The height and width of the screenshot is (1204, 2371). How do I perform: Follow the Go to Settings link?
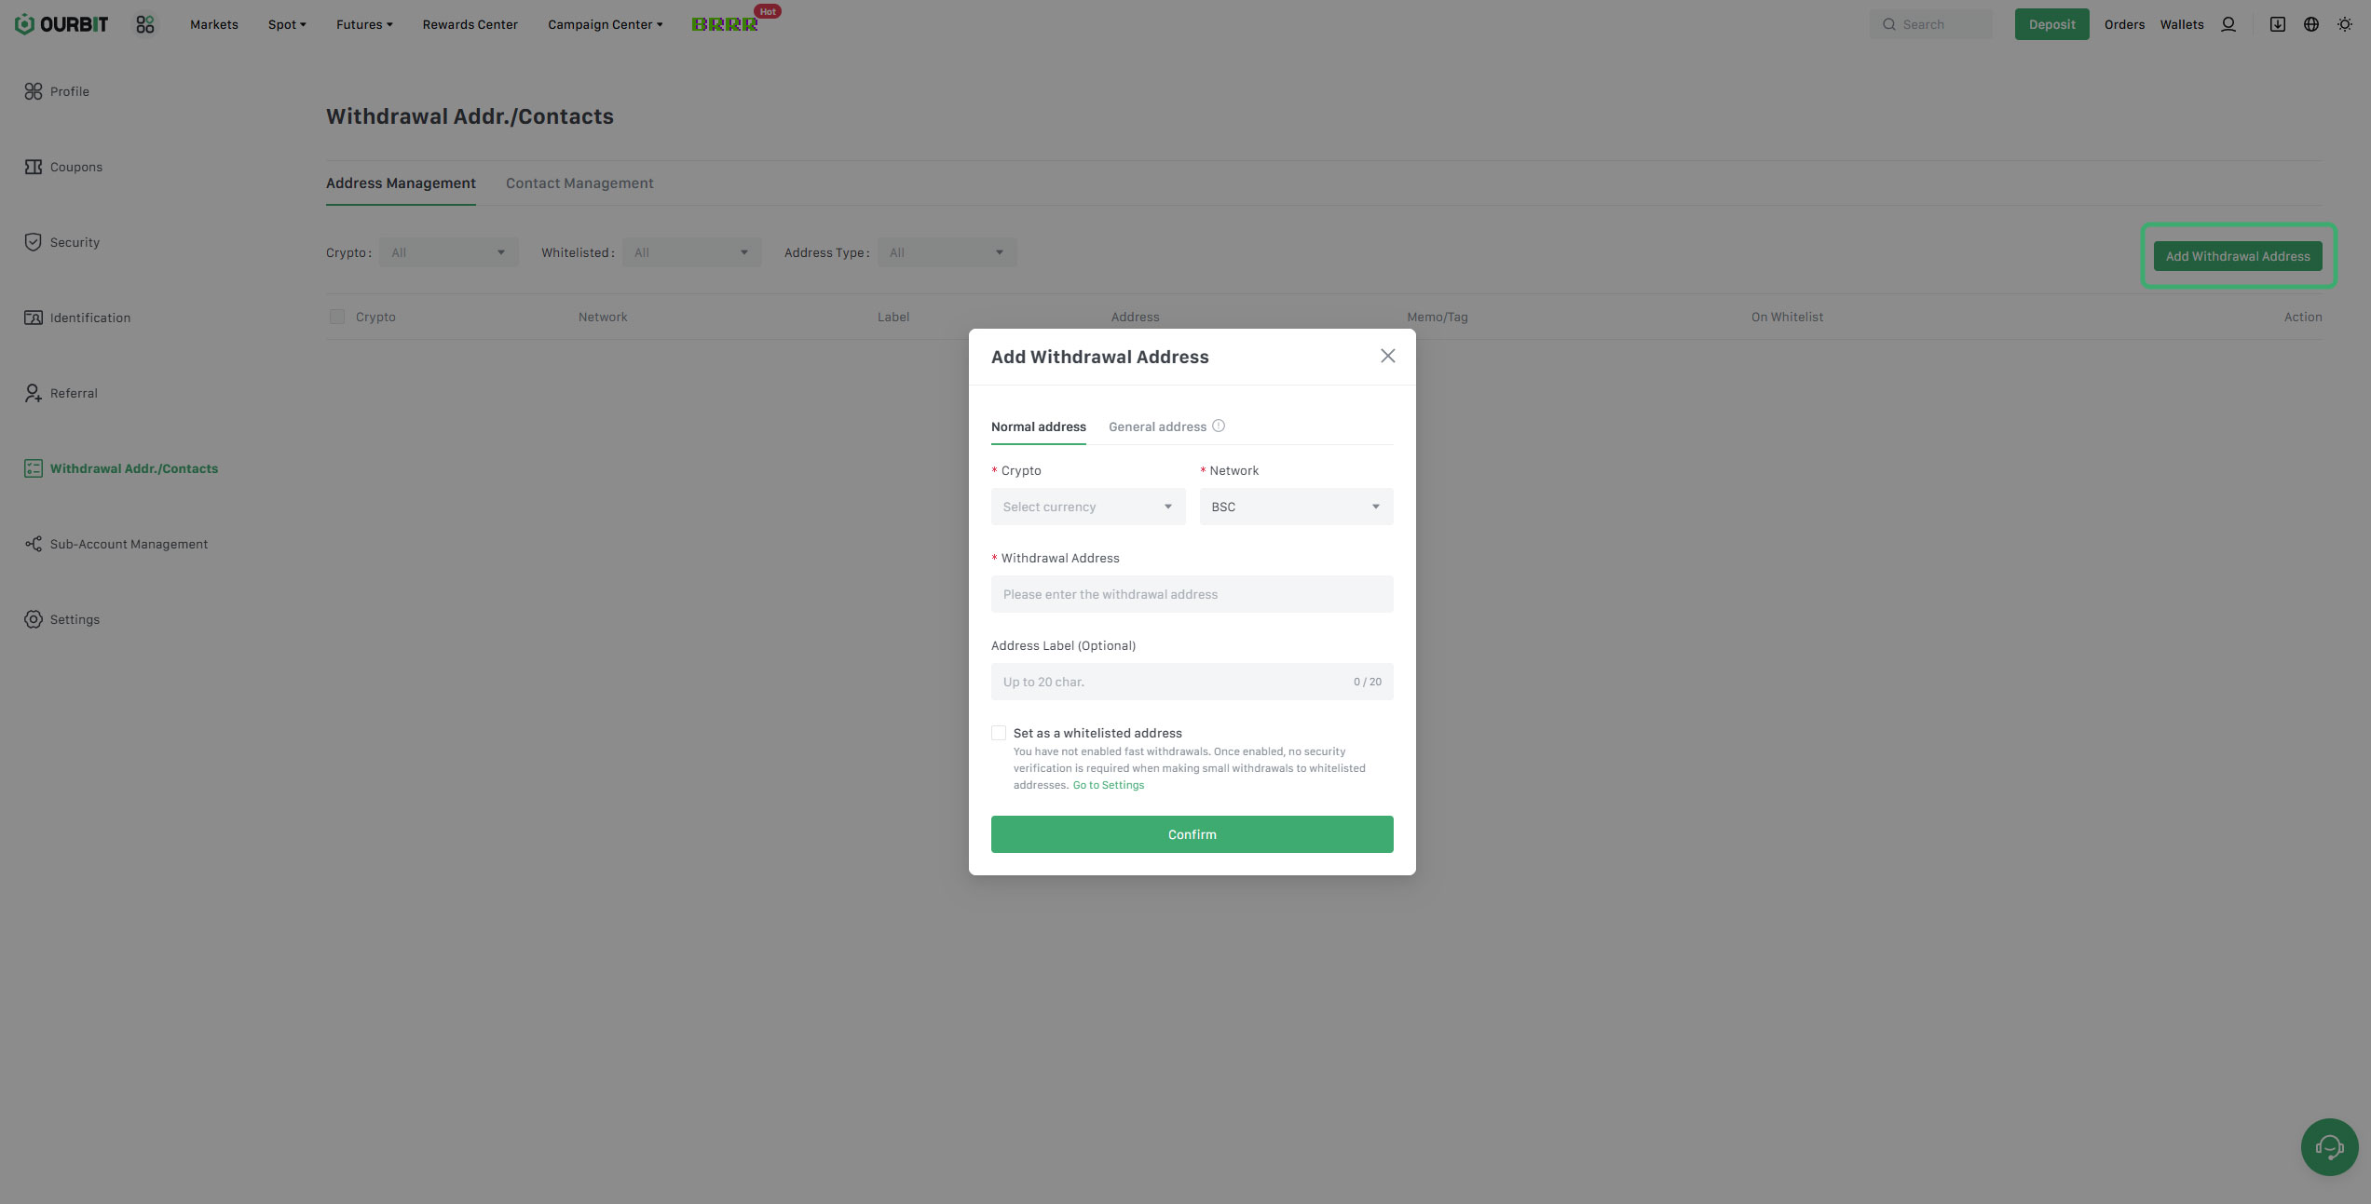point(1108,785)
